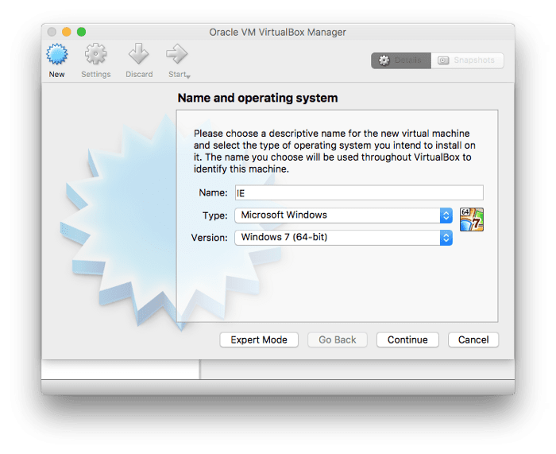The image size is (556, 454).
Task: Open the Settings gear in toolbar
Action: click(x=96, y=56)
